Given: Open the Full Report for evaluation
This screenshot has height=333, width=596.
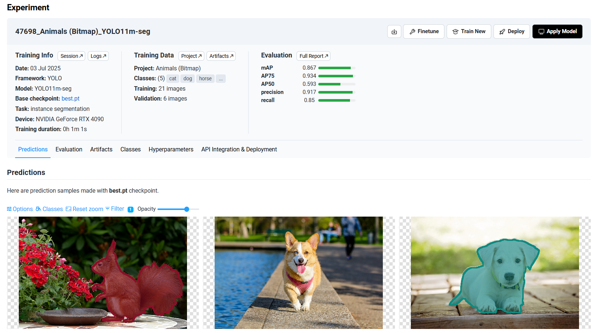Looking at the screenshot, I should pos(313,56).
